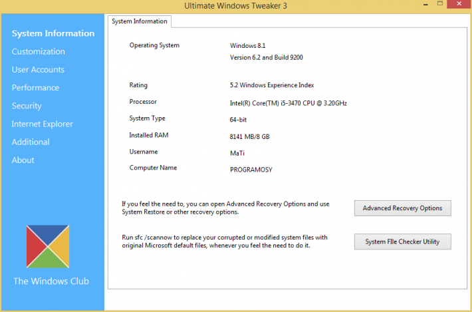
Task: Open the Security tweaks section
Action: pos(27,106)
